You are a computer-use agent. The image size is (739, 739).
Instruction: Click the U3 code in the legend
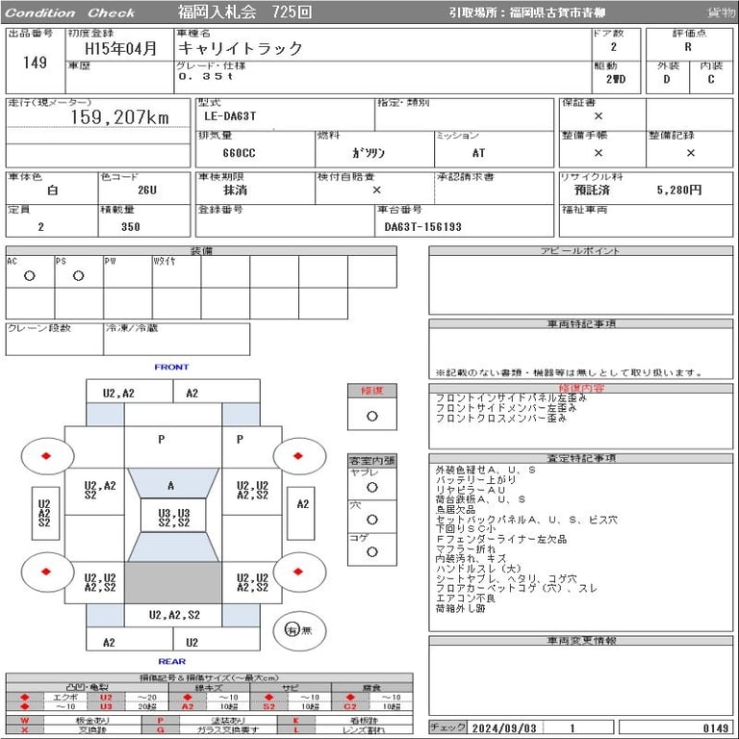point(106,706)
